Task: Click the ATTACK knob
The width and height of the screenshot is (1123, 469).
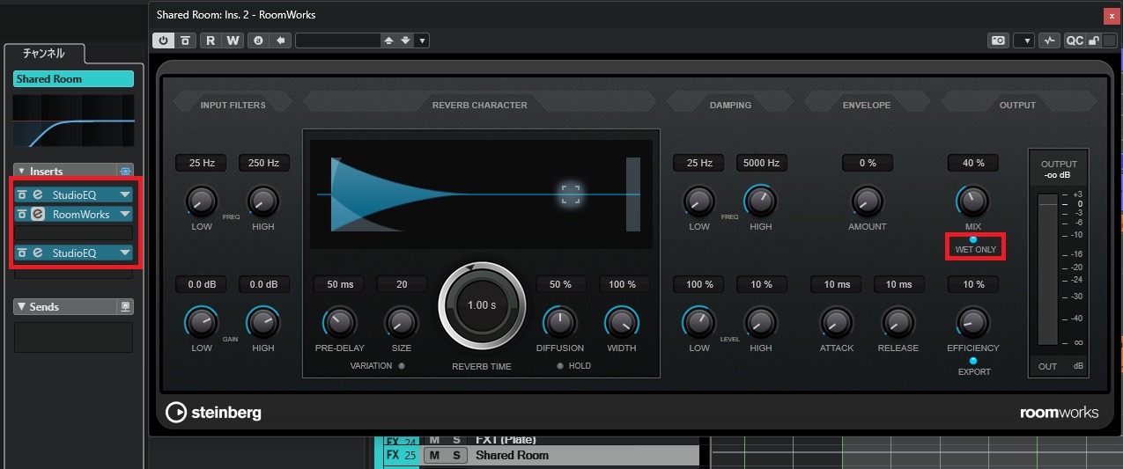Action: [x=836, y=323]
